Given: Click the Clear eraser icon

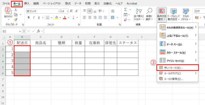Looking at the screenshot, I should coord(125,20).
